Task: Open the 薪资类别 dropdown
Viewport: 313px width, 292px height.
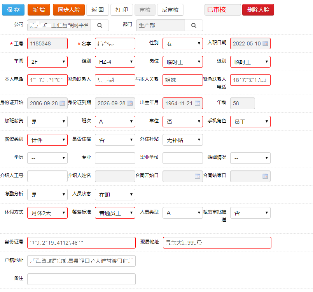Action: (x=47, y=140)
